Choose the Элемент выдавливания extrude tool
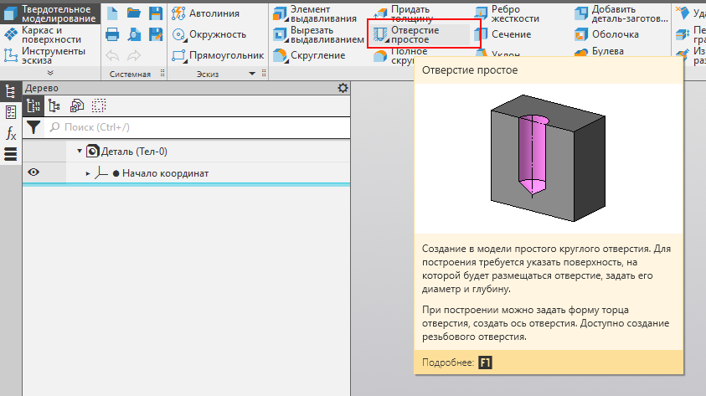 [318, 13]
